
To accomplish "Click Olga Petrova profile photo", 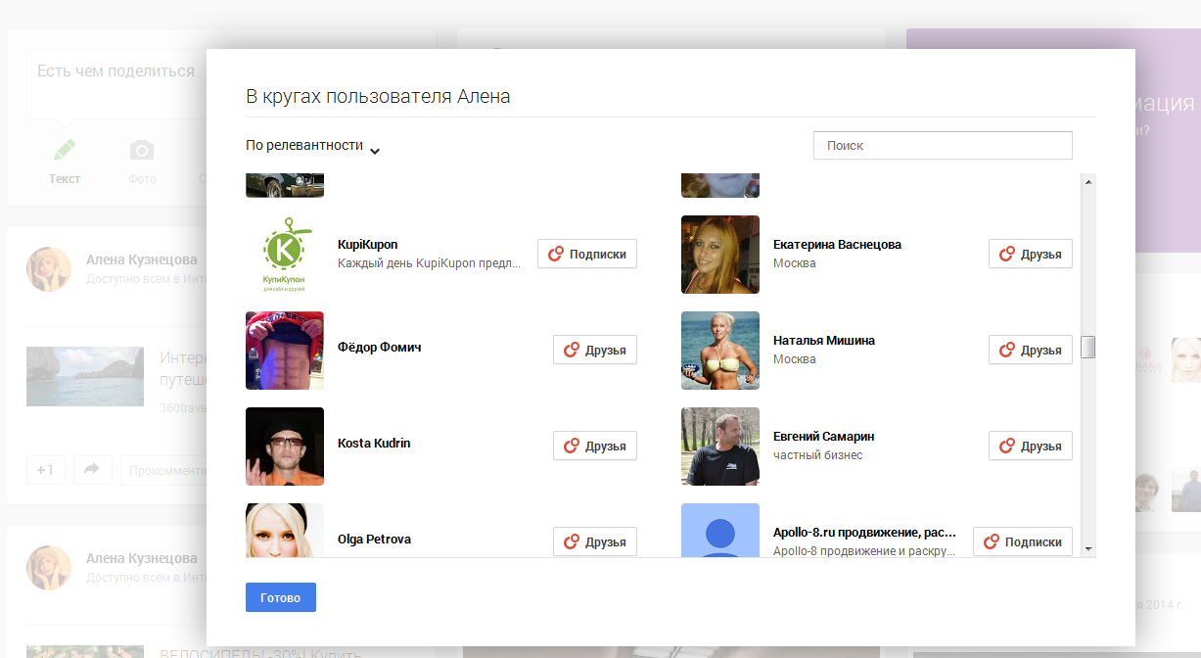I will point(285,530).
